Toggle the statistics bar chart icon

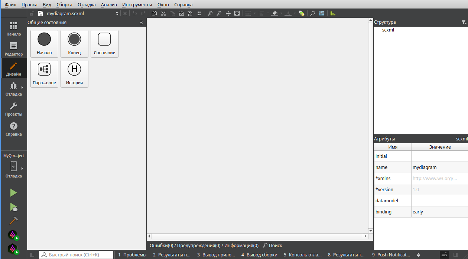click(333, 13)
